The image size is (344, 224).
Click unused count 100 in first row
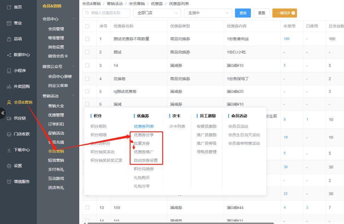[287, 39]
